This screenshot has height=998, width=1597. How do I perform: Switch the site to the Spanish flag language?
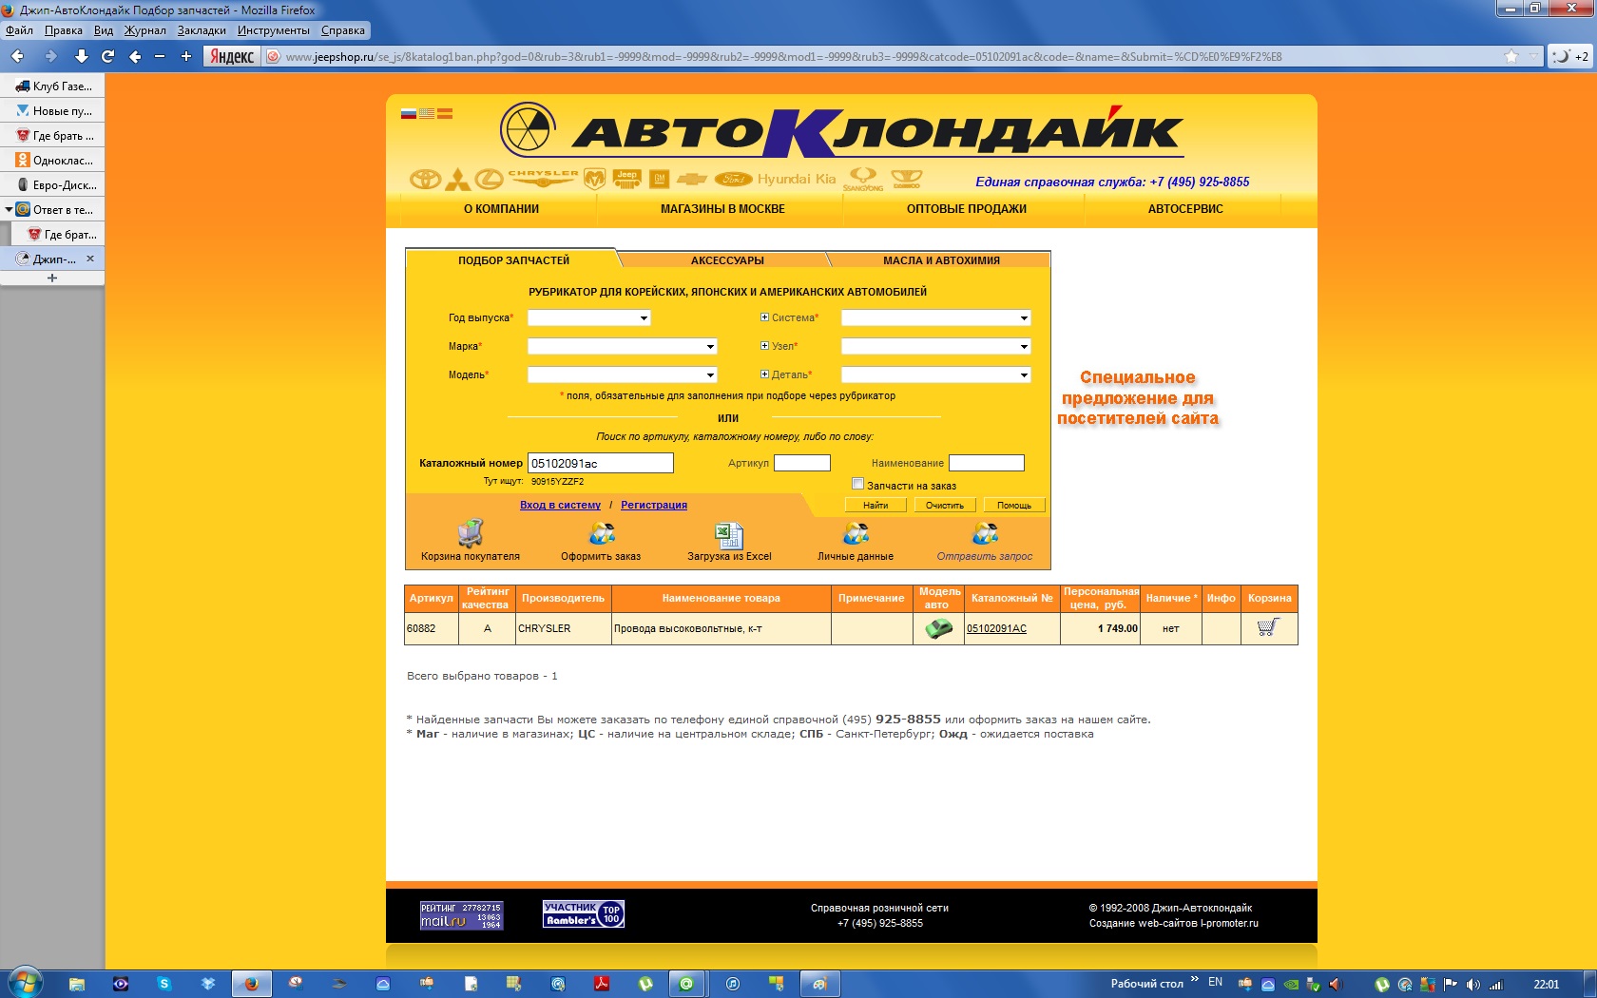point(445,113)
